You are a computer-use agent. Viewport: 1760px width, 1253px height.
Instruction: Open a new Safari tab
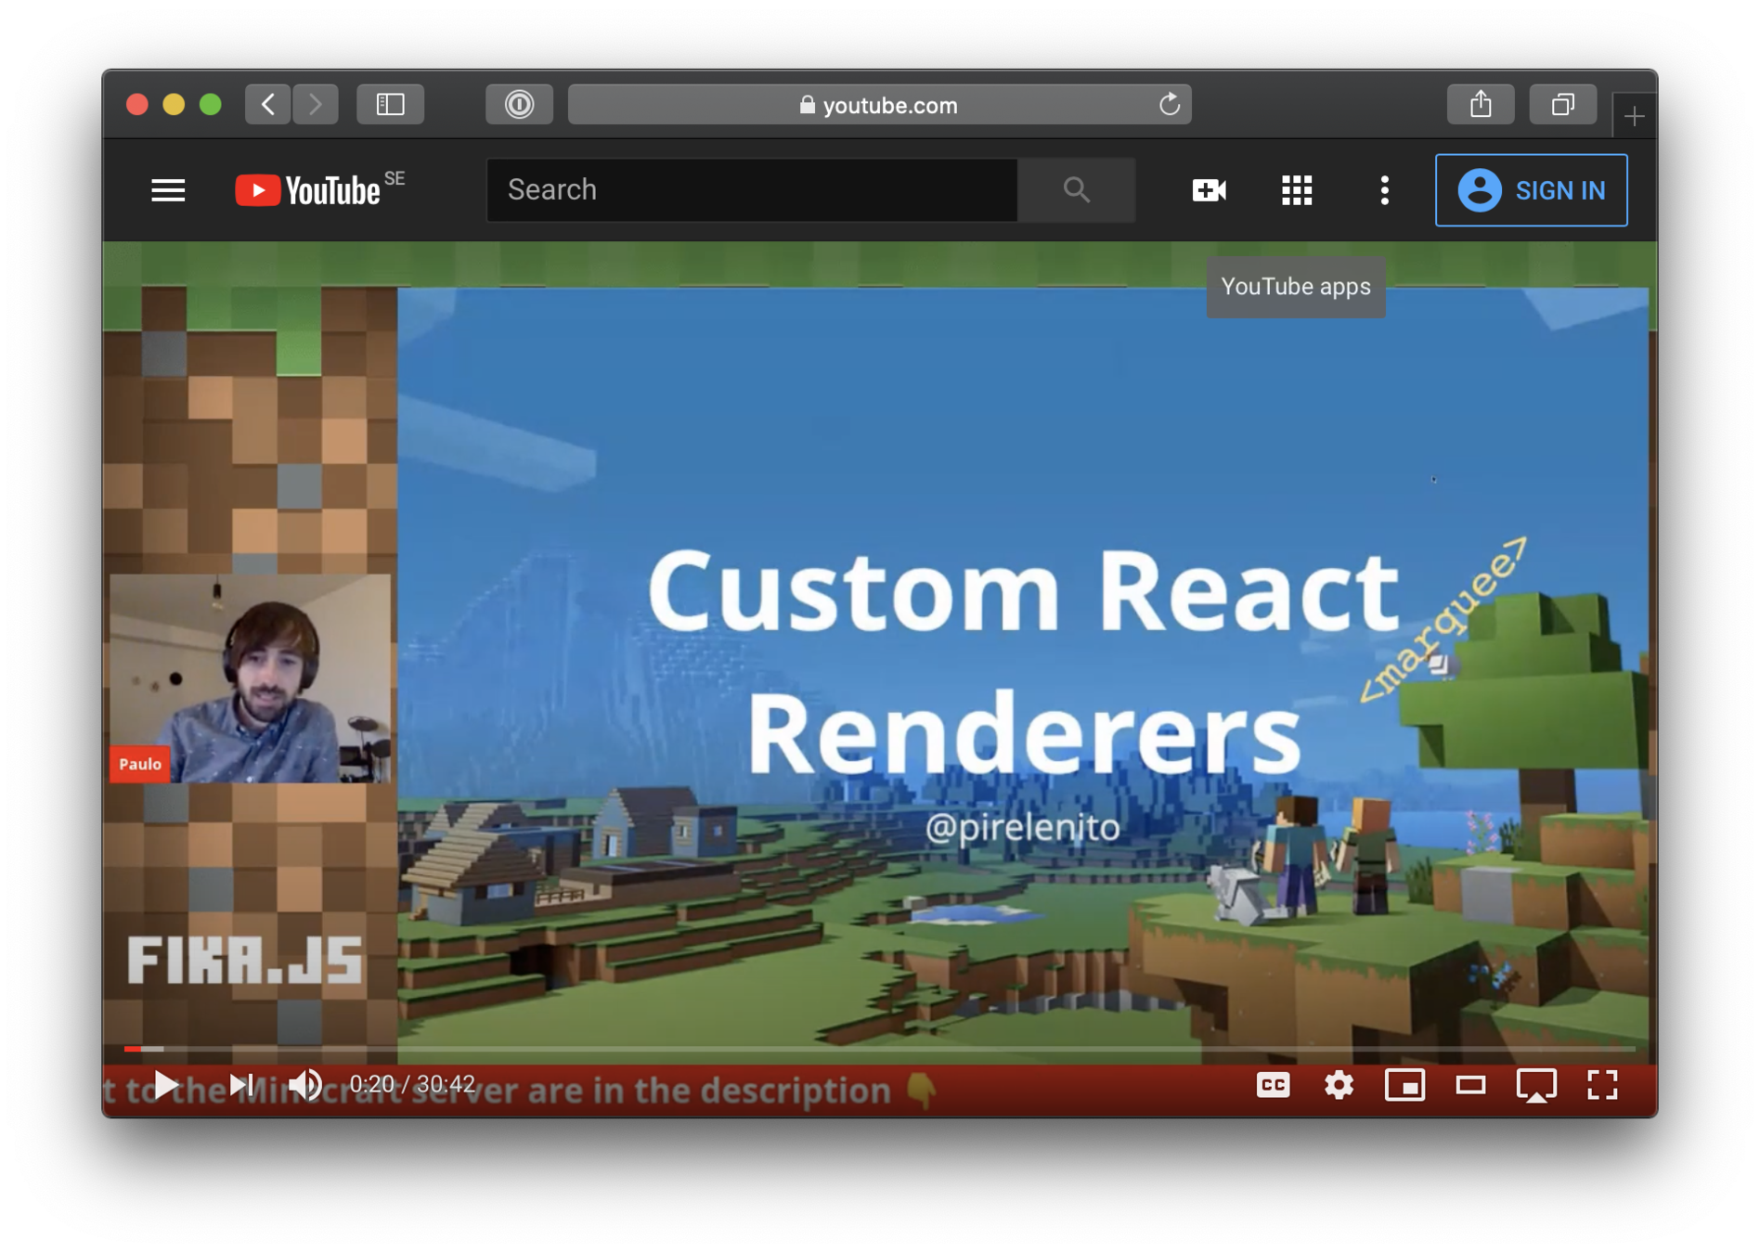click(1635, 116)
